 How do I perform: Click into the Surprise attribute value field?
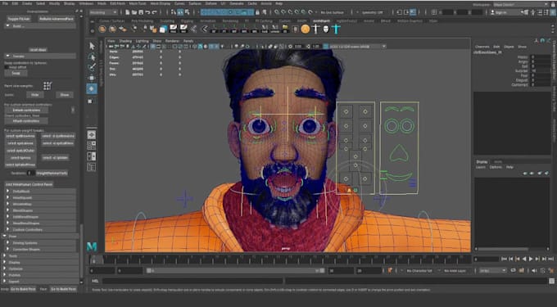point(540,71)
